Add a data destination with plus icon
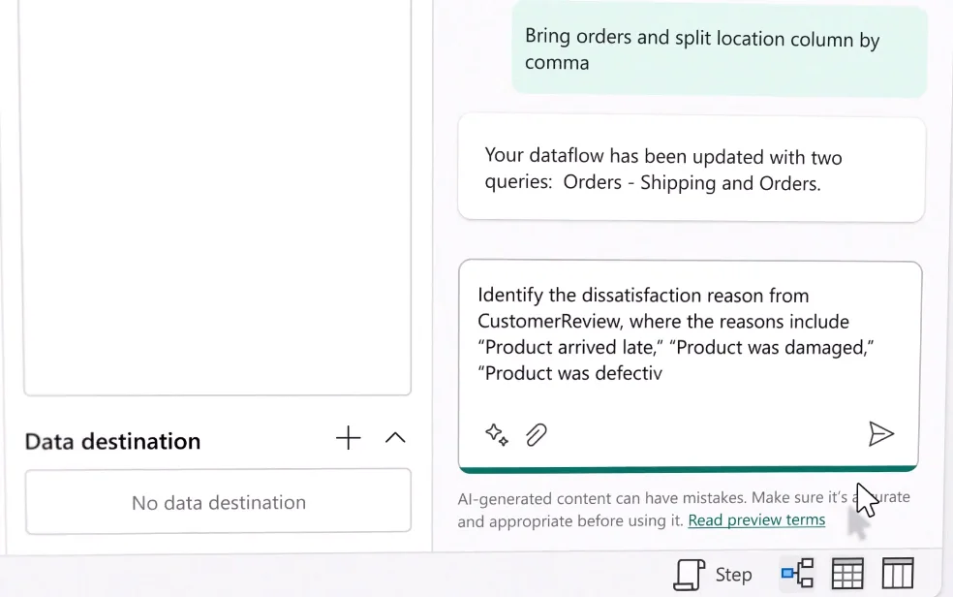The width and height of the screenshot is (953, 597). 349,438
